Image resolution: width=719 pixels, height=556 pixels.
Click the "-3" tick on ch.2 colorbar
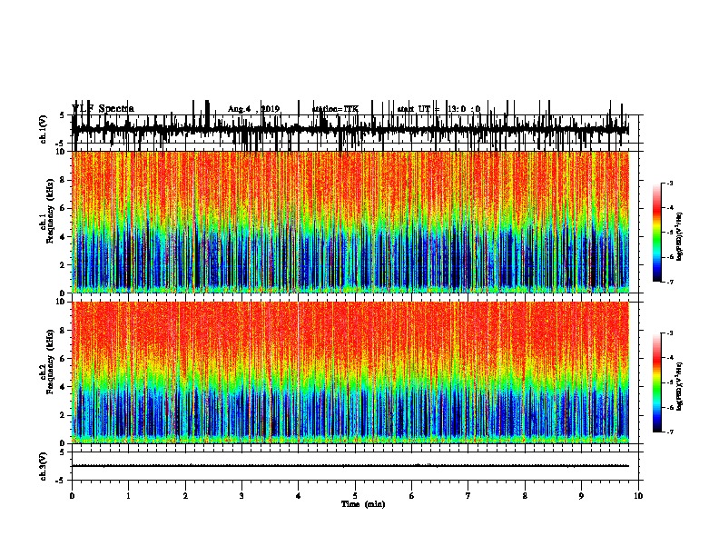tap(669, 333)
